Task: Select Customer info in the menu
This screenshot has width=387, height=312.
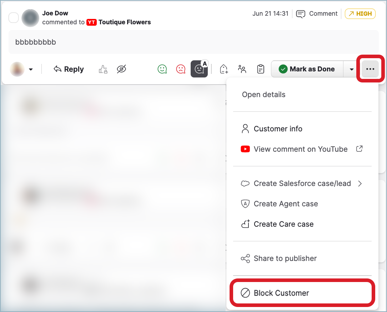Action: click(x=278, y=129)
